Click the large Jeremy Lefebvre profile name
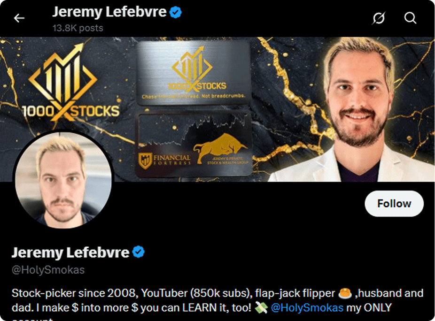 click(x=70, y=252)
